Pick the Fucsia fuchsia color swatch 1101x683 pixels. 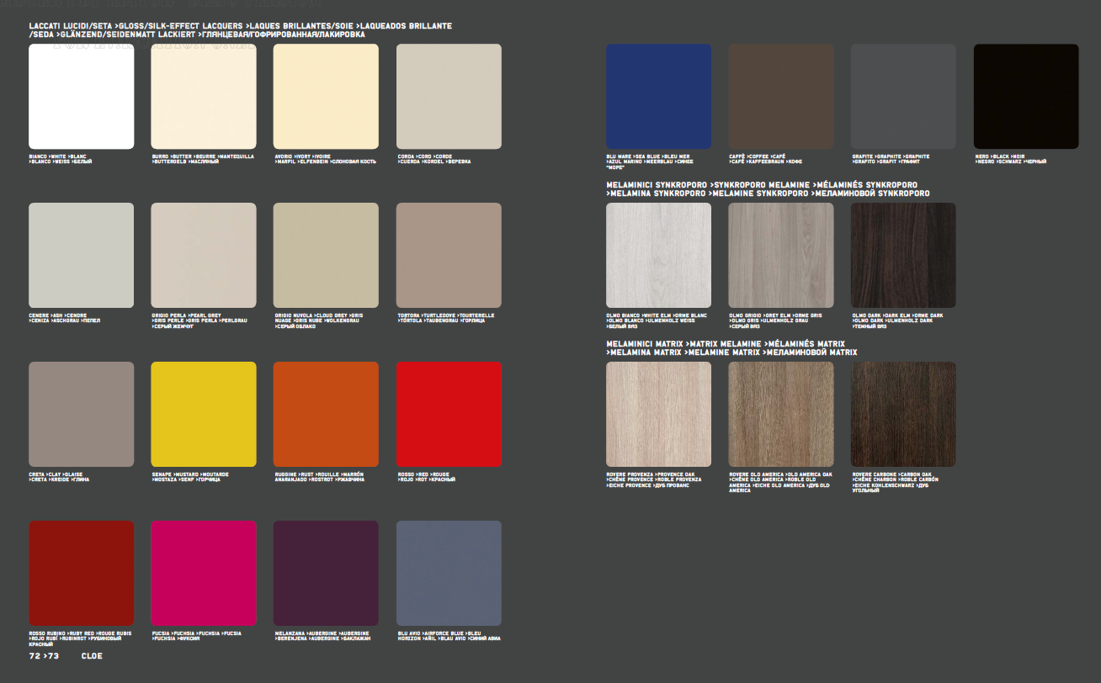tap(203, 573)
